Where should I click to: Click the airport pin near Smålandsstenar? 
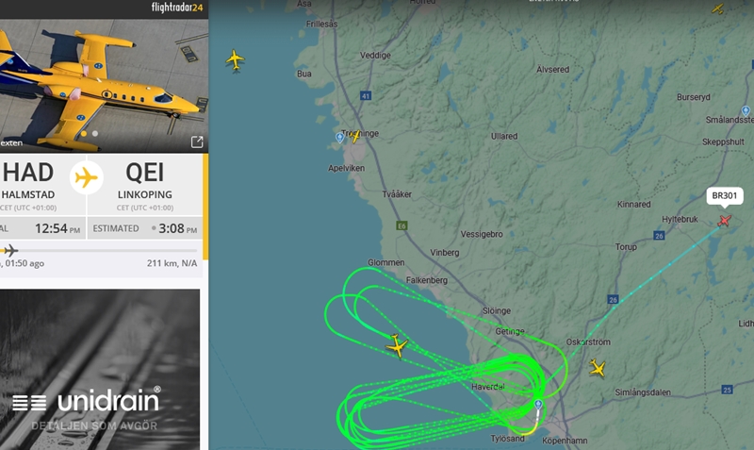(x=746, y=110)
